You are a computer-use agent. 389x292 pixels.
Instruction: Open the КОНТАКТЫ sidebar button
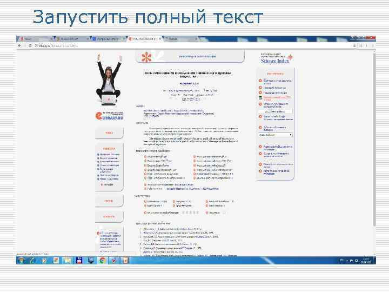point(109,216)
